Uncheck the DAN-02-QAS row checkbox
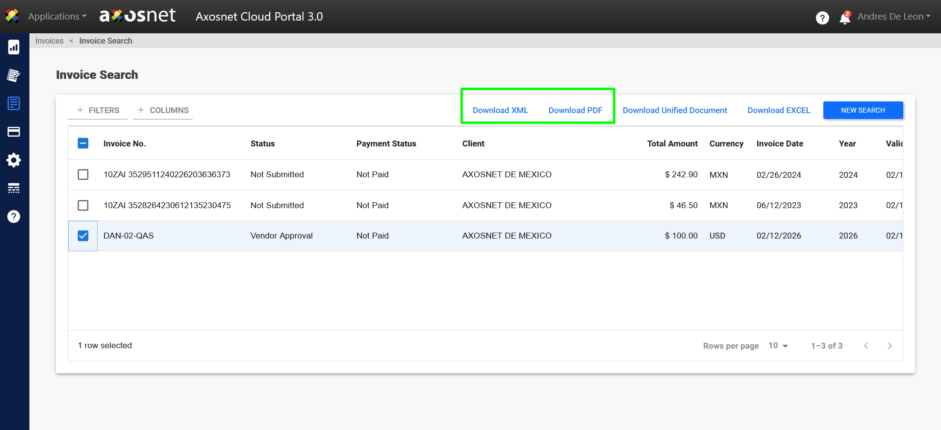Image resolution: width=941 pixels, height=430 pixels. (83, 236)
